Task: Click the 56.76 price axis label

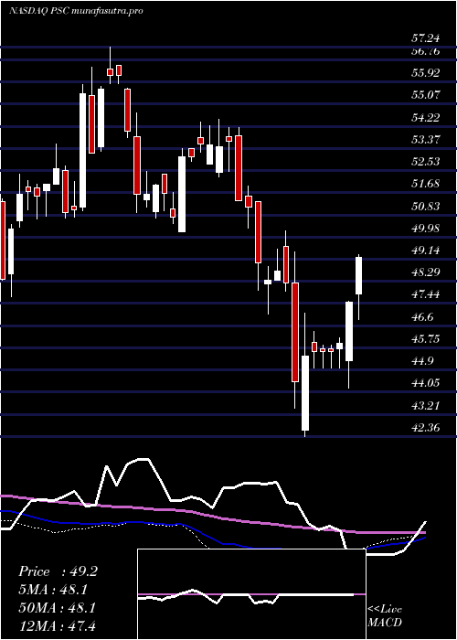Action: click(x=425, y=51)
